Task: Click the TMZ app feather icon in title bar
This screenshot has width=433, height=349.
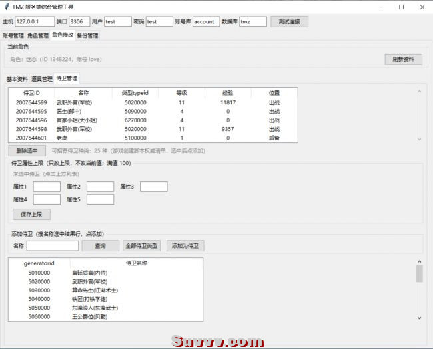Action: pyautogui.click(x=7, y=7)
